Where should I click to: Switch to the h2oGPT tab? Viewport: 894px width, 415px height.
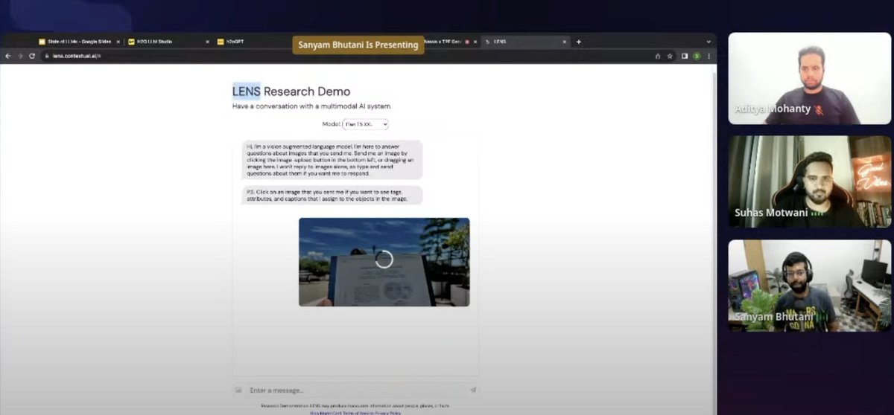255,42
